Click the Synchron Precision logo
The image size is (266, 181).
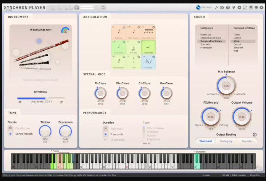click(204, 8)
